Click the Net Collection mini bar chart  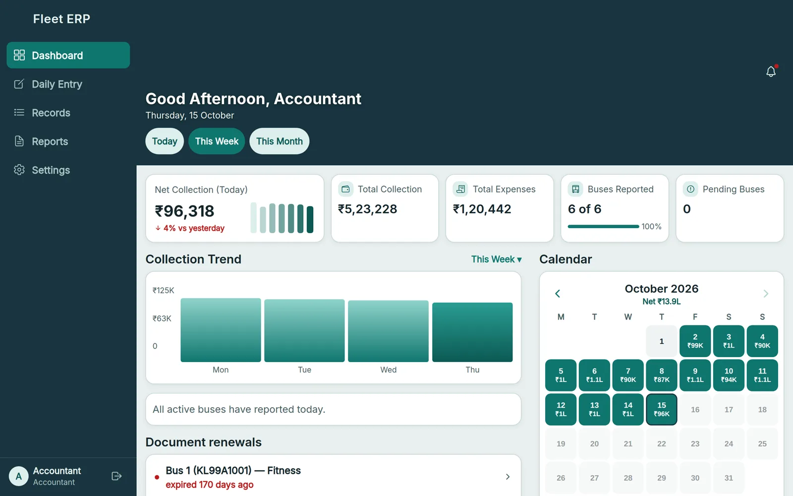click(282, 218)
